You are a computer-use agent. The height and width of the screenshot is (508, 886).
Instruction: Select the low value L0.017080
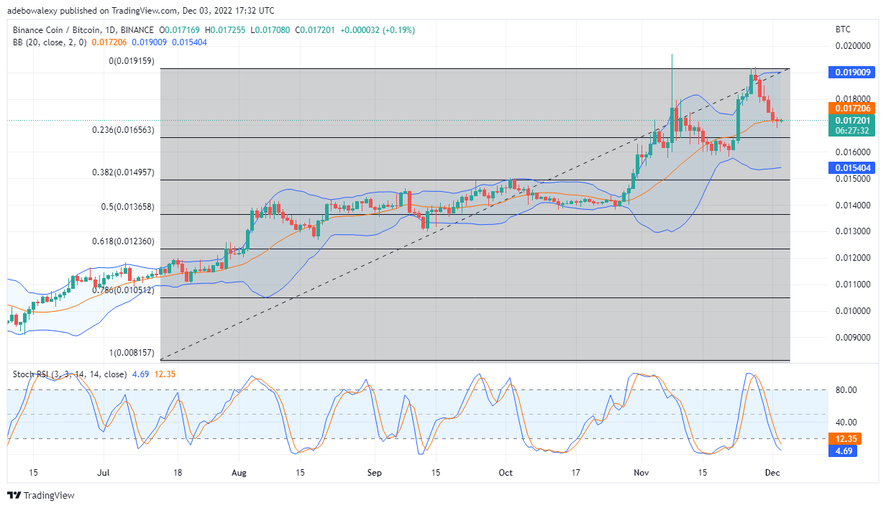click(x=270, y=30)
